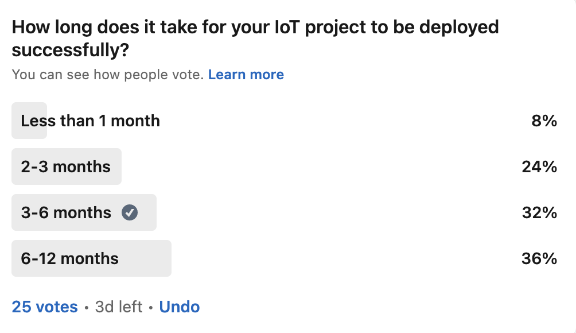Image resolution: width=576 pixels, height=333 pixels.
Task: Choose the "2-3 months" poll answer
Action: click(x=65, y=167)
